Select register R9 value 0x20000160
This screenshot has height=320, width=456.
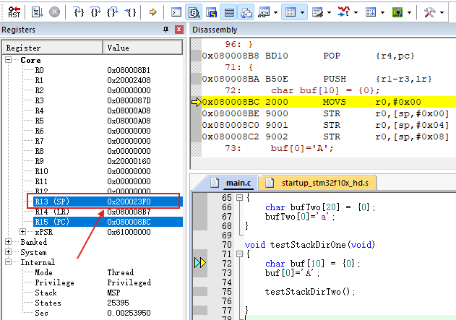click(129, 161)
